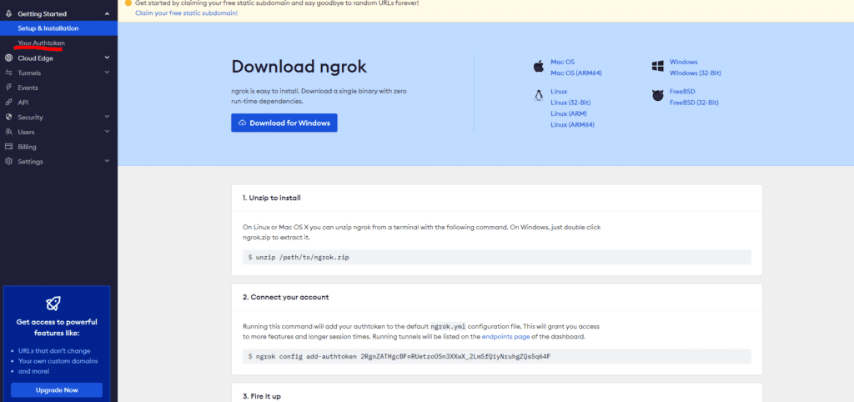
Task: Open Setup & Installation page
Action: point(59,28)
